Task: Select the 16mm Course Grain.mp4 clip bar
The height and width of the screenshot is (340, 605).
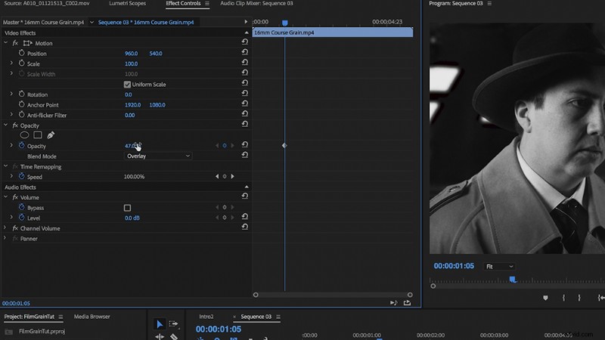Action: (x=333, y=32)
